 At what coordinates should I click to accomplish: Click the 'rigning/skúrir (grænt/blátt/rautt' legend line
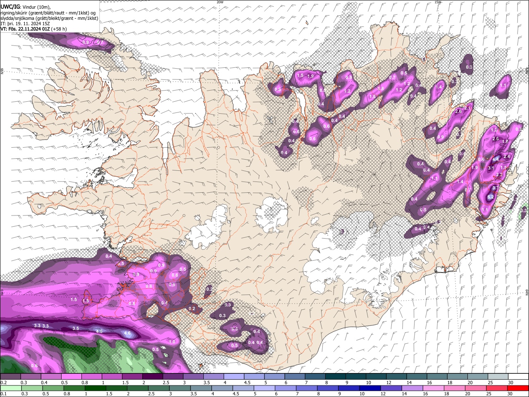pos(48,13)
